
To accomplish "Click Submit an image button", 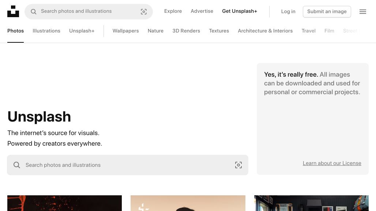I will tap(327, 11).
